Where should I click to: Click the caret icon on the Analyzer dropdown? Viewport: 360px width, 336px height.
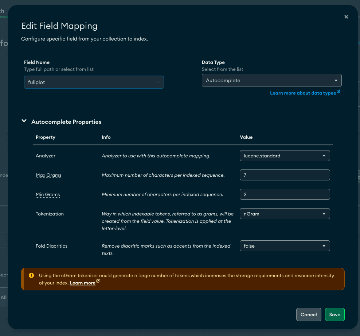tap(324, 156)
